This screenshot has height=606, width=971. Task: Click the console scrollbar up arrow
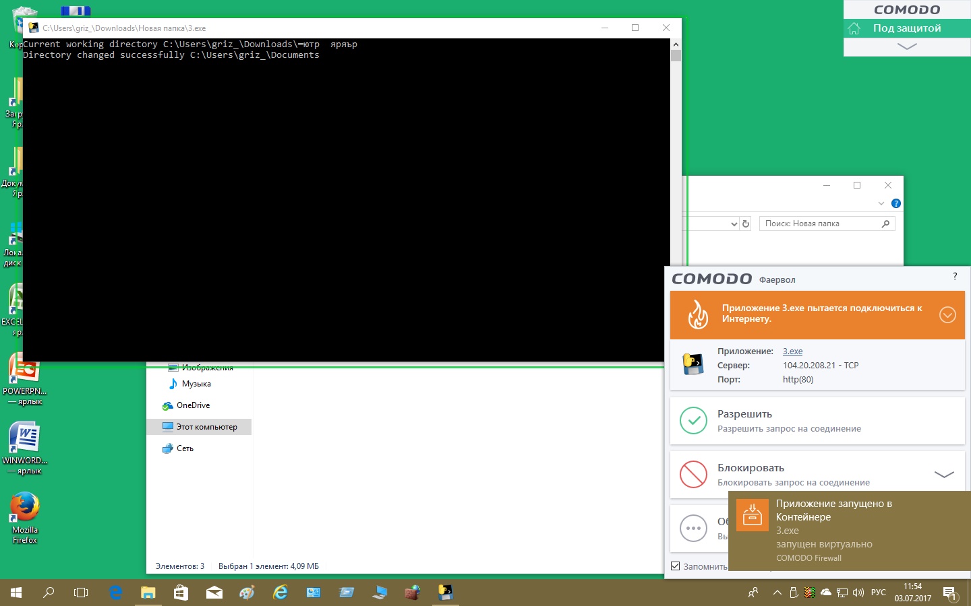676,44
